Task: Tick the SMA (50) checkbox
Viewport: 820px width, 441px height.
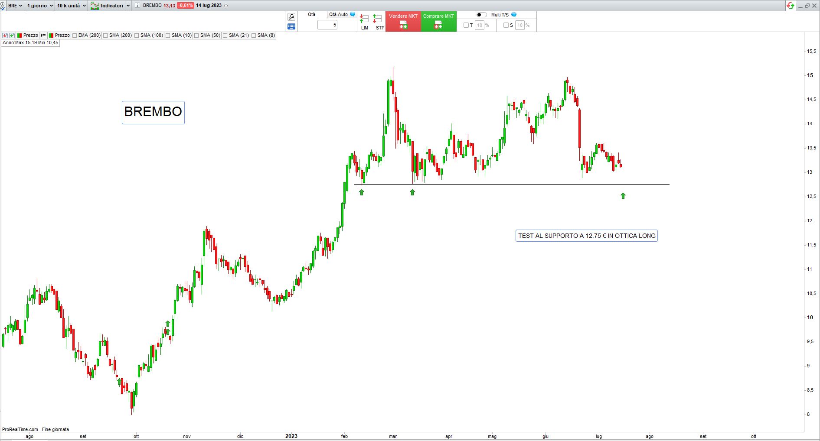Action: (x=197, y=36)
